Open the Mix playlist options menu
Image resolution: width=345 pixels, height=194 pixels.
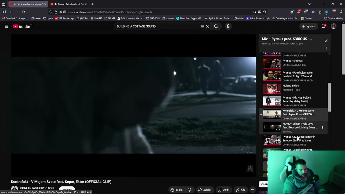[x=326, y=49]
